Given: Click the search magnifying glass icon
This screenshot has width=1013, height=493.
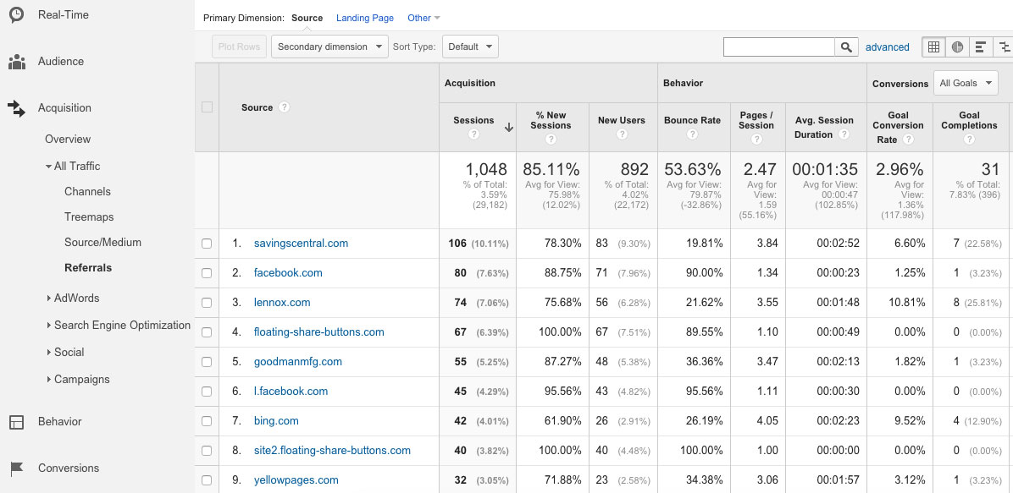Looking at the screenshot, I should pos(845,47).
